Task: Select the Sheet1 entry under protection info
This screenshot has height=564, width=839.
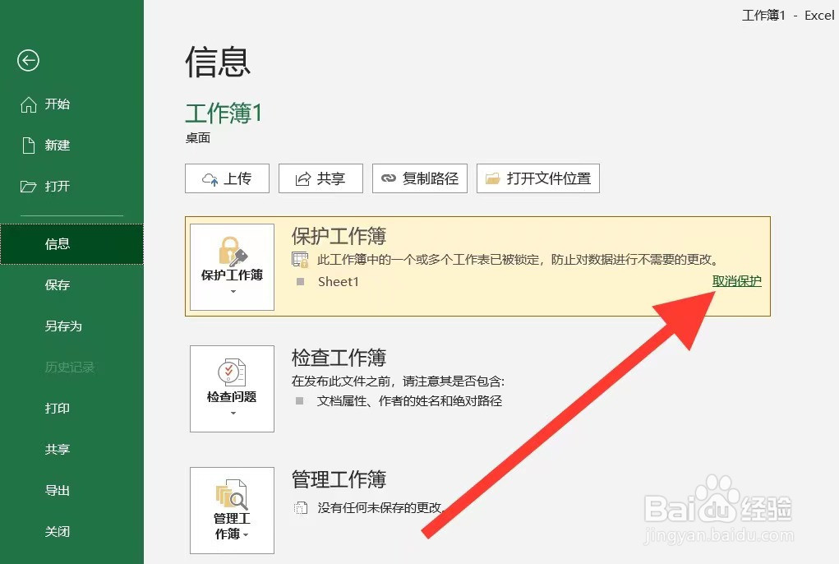Action: pos(335,281)
